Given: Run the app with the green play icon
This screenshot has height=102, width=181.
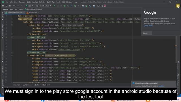Looking at the screenshot, I should pos(54,6).
